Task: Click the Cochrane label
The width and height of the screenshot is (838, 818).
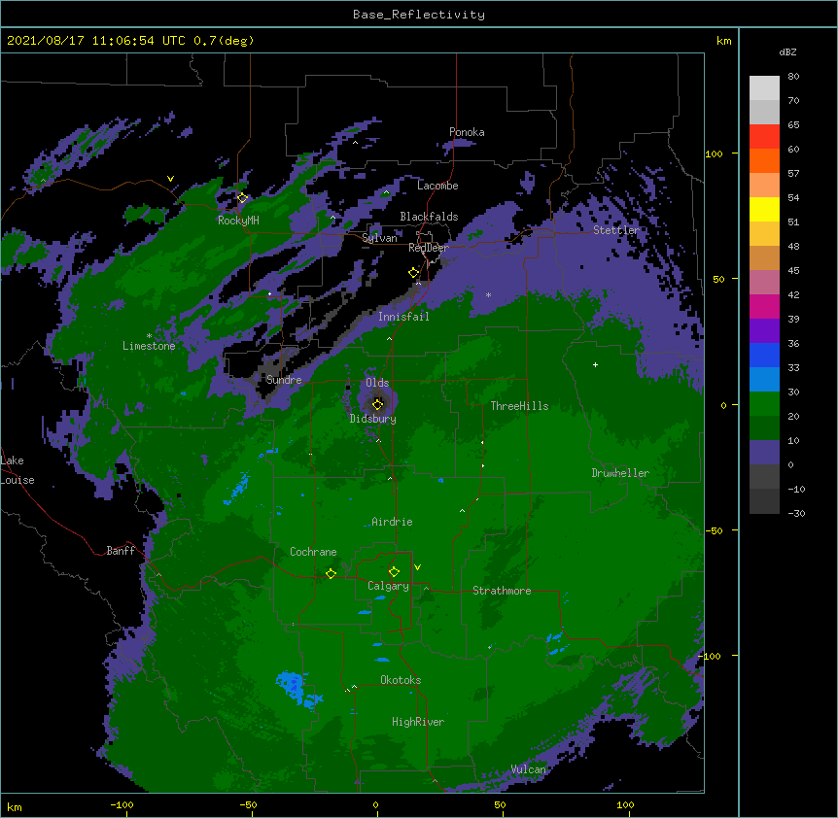Action: [x=313, y=552]
